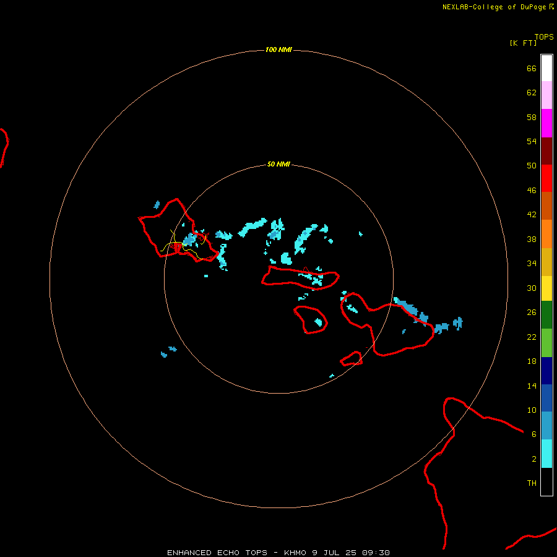This screenshot has width=557, height=557.
Task: Click the white 66 kft legend swatch
Action: (x=546, y=68)
